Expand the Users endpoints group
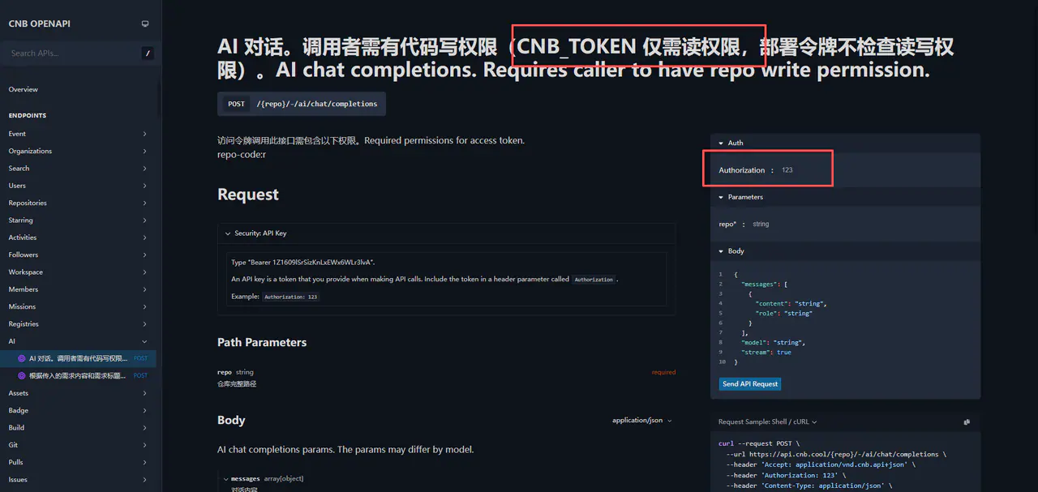 coord(78,186)
